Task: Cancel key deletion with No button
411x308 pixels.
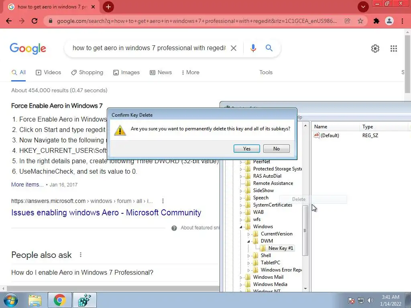Action: click(x=276, y=148)
